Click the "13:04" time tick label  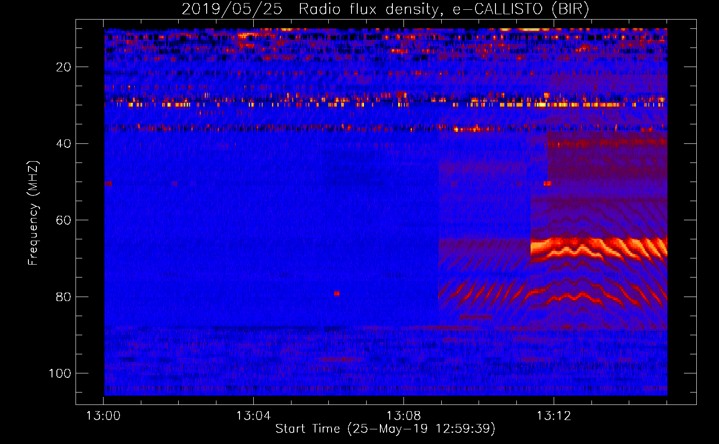point(254,416)
